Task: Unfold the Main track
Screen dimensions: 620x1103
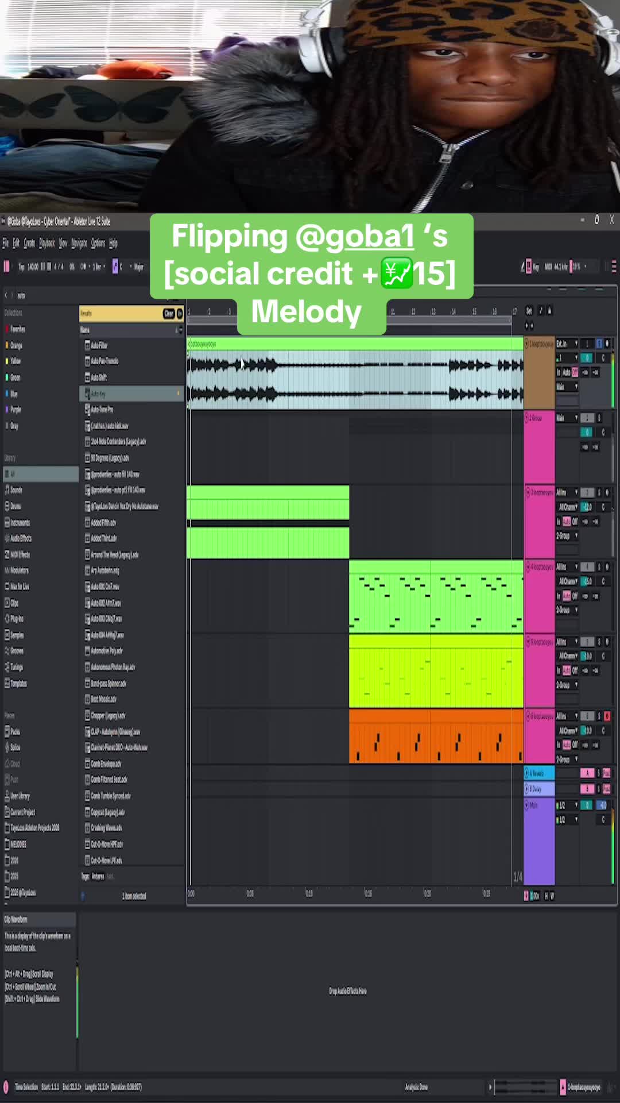Action: point(527,805)
